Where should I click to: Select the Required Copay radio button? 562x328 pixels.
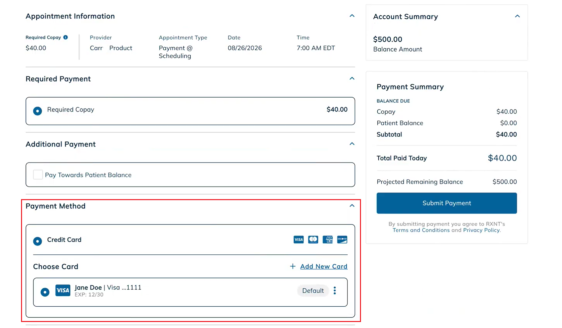38,111
